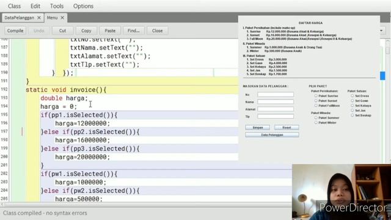The image size is (391, 220).
Task: Click the code 'txtTlp.setText("");'
Action: (104, 65)
